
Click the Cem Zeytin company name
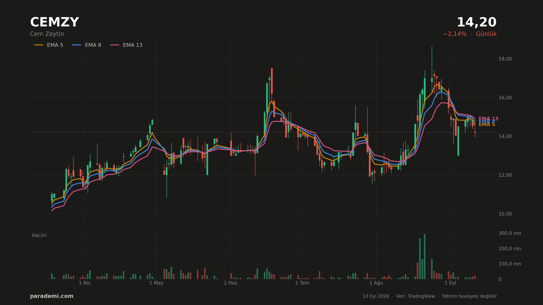[47, 34]
